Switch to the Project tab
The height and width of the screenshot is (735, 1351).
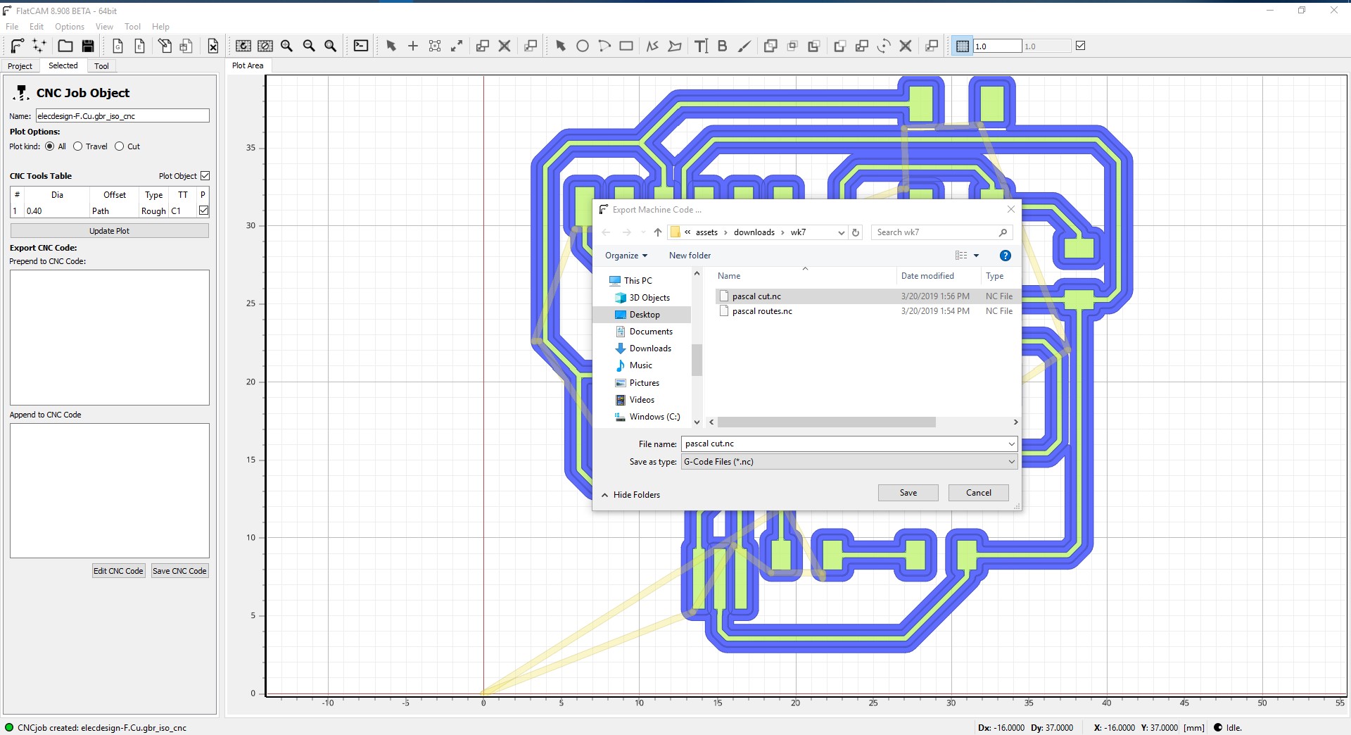[x=20, y=66]
